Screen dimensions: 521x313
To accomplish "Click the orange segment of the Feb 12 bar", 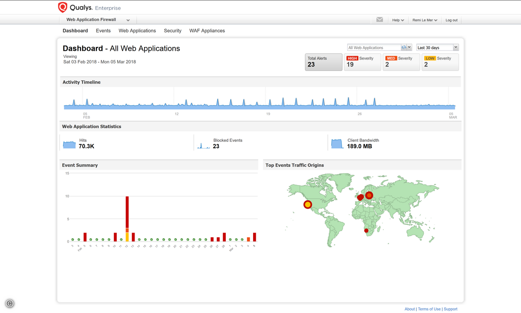I will click(x=127, y=230).
